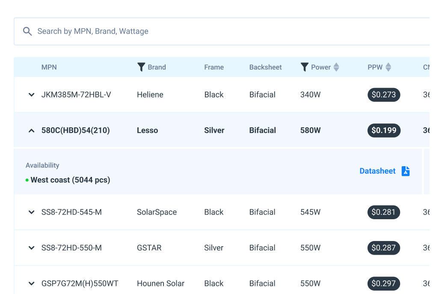This screenshot has height=294, width=433.
Task: Expand the SS8-72HD-545-M row
Action: coord(31,212)
